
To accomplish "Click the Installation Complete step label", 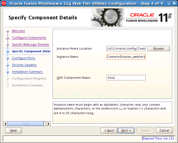I will coord(27,85).
